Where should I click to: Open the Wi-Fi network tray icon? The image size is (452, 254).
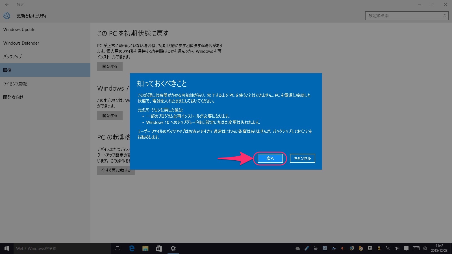[x=388, y=248]
